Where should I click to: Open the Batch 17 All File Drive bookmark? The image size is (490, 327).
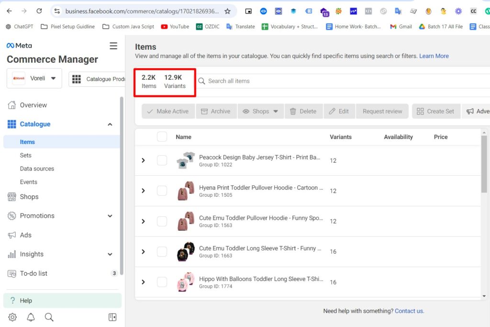tap(441, 27)
